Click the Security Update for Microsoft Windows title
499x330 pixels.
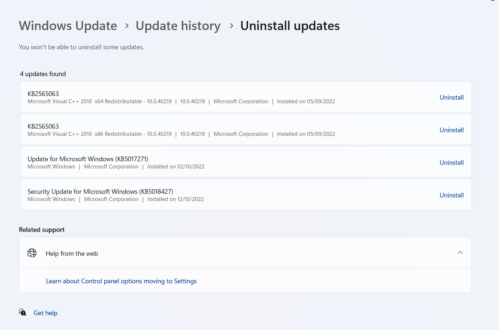click(x=100, y=192)
